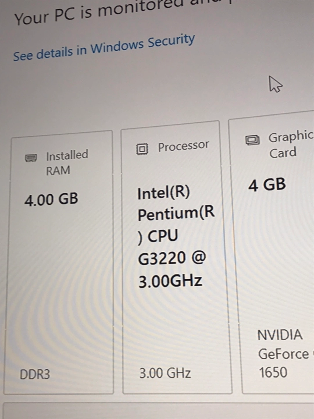The height and width of the screenshot is (419, 314).
Task: Click the Installed RAM memory chip icon
Action: (31, 158)
